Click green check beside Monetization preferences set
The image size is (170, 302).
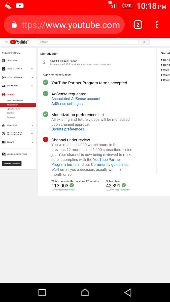(46, 114)
